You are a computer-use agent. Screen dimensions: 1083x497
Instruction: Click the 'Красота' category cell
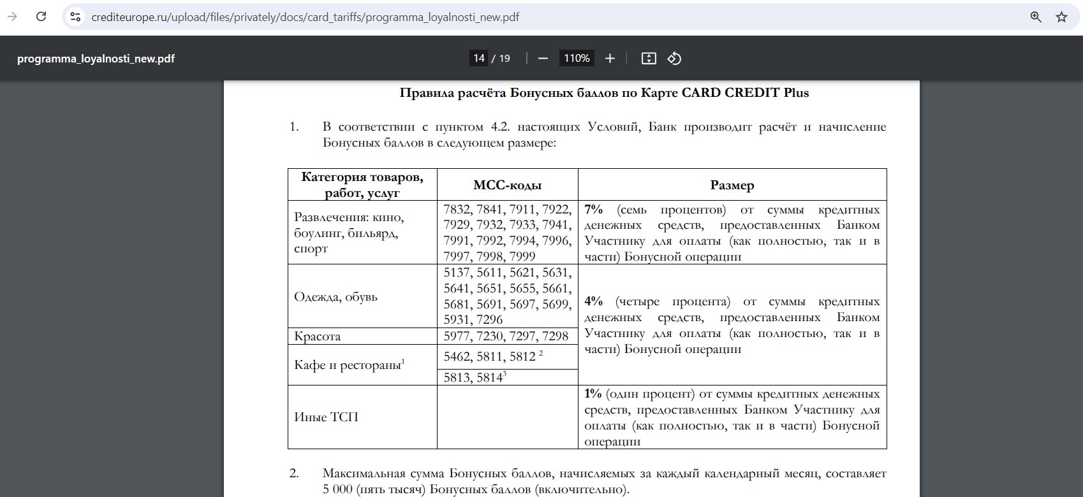click(362, 336)
